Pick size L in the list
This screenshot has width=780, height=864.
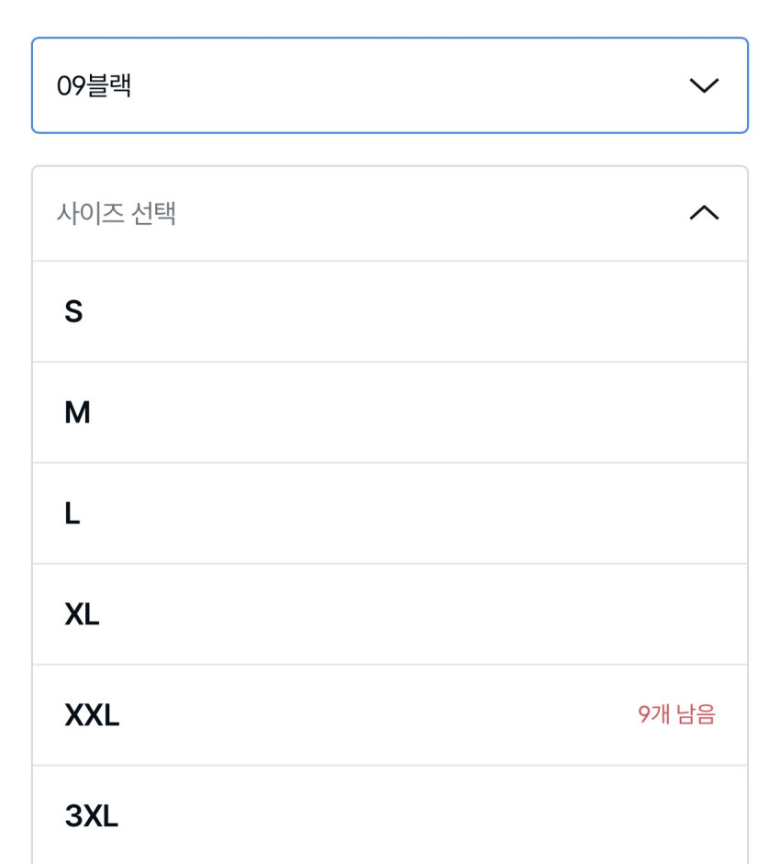(389, 514)
